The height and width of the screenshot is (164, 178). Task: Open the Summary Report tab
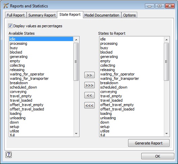click(42, 15)
